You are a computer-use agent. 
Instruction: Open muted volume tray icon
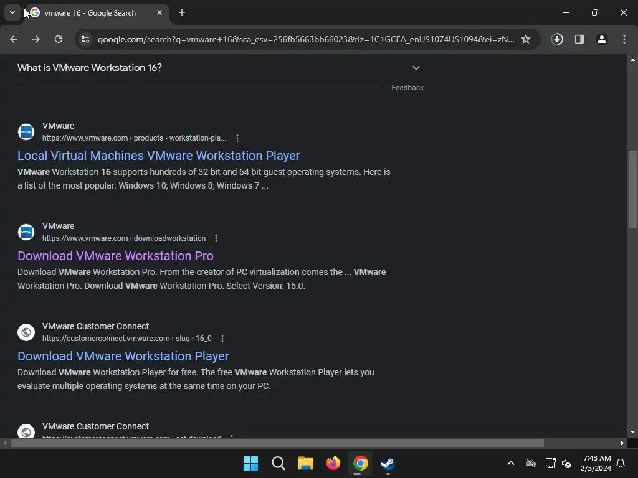566,463
